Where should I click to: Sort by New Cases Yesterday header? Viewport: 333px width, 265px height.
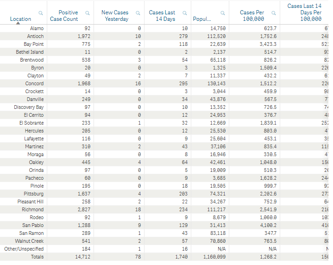[x=115, y=16]
